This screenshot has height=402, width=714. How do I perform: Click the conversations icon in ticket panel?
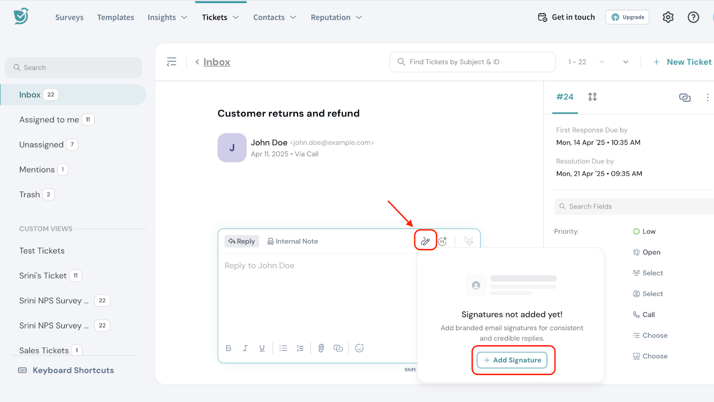685,97
